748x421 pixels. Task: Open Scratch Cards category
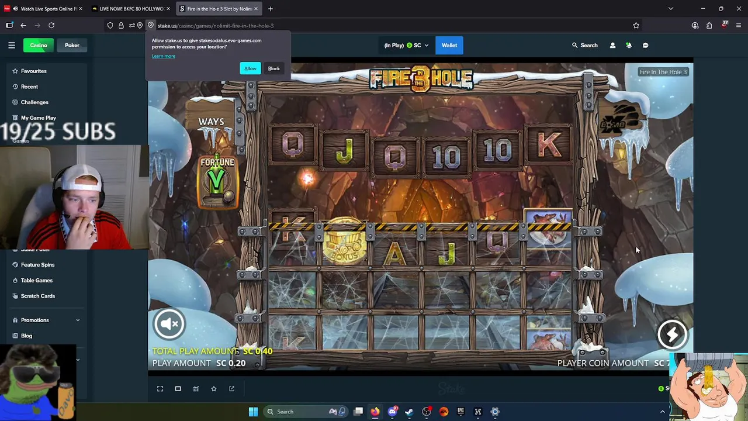click(38, 296)
